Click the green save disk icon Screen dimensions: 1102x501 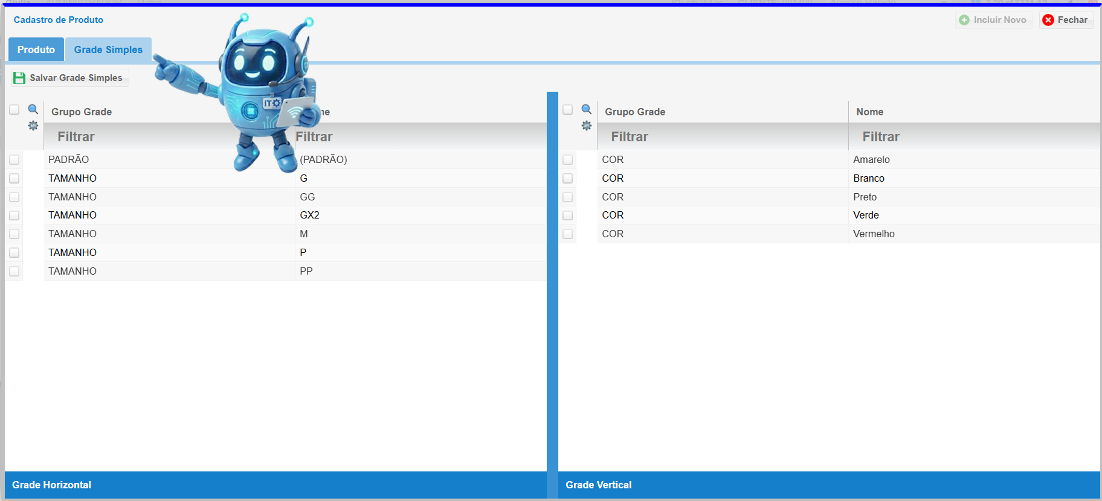[x=19, y=78]
